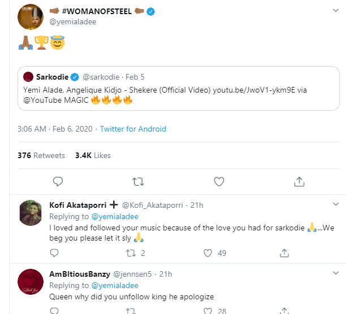Retweet Kofi Akataporri's reply
This screenshot has width=346, height=314.
tap(131, 253)
